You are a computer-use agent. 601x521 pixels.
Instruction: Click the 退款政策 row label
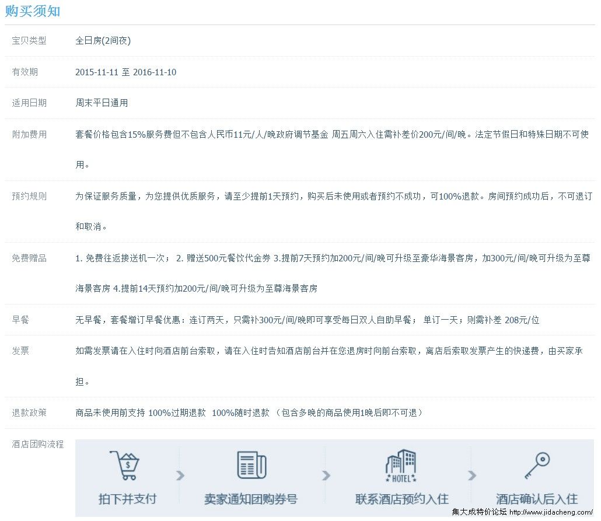(29, 412)
